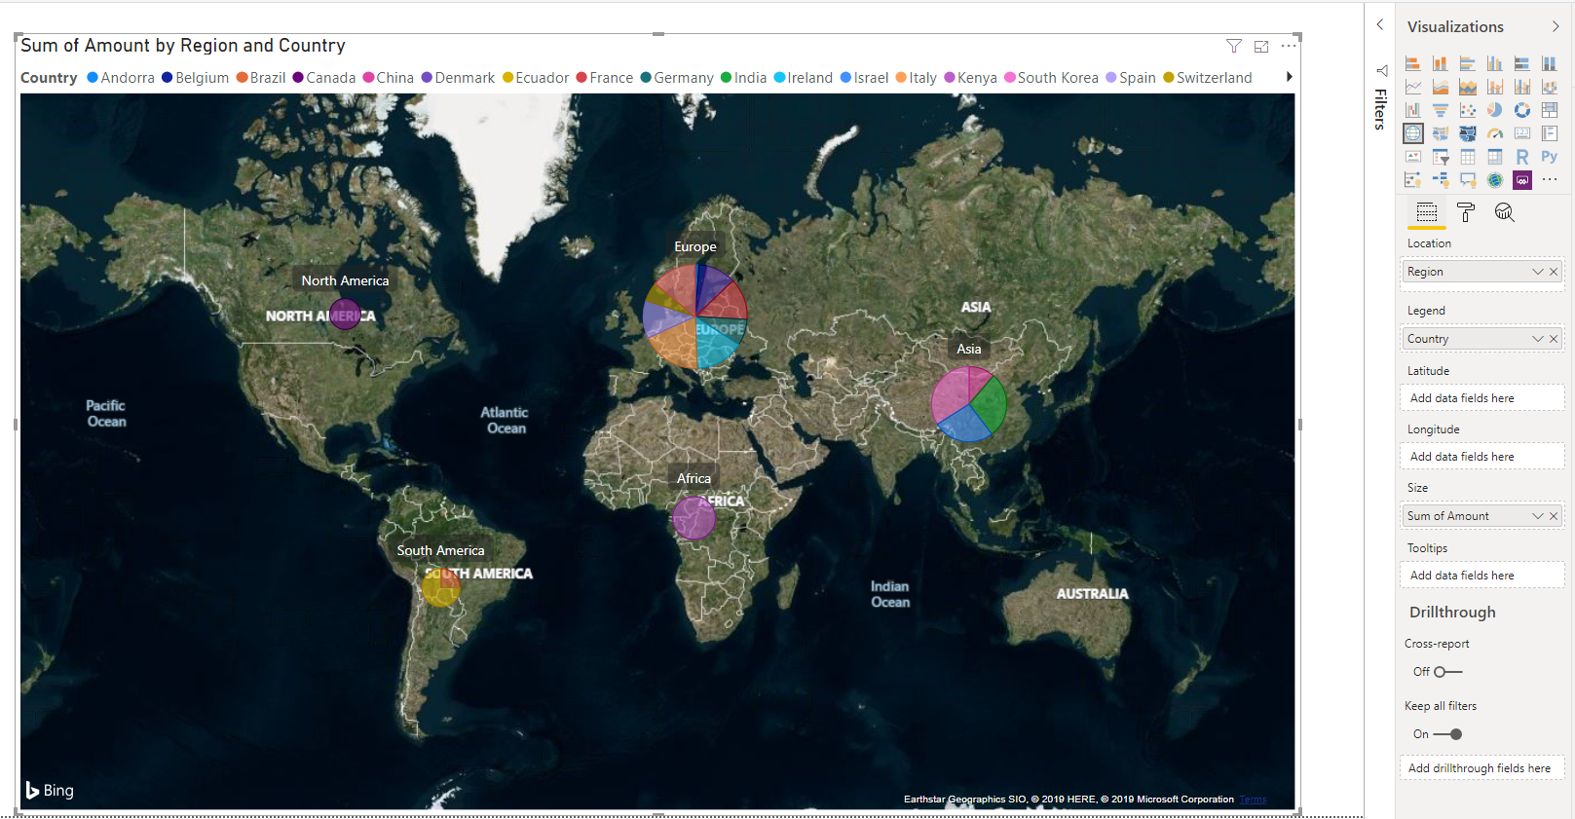Pick the ribbon chart visual

(1550, 87)
